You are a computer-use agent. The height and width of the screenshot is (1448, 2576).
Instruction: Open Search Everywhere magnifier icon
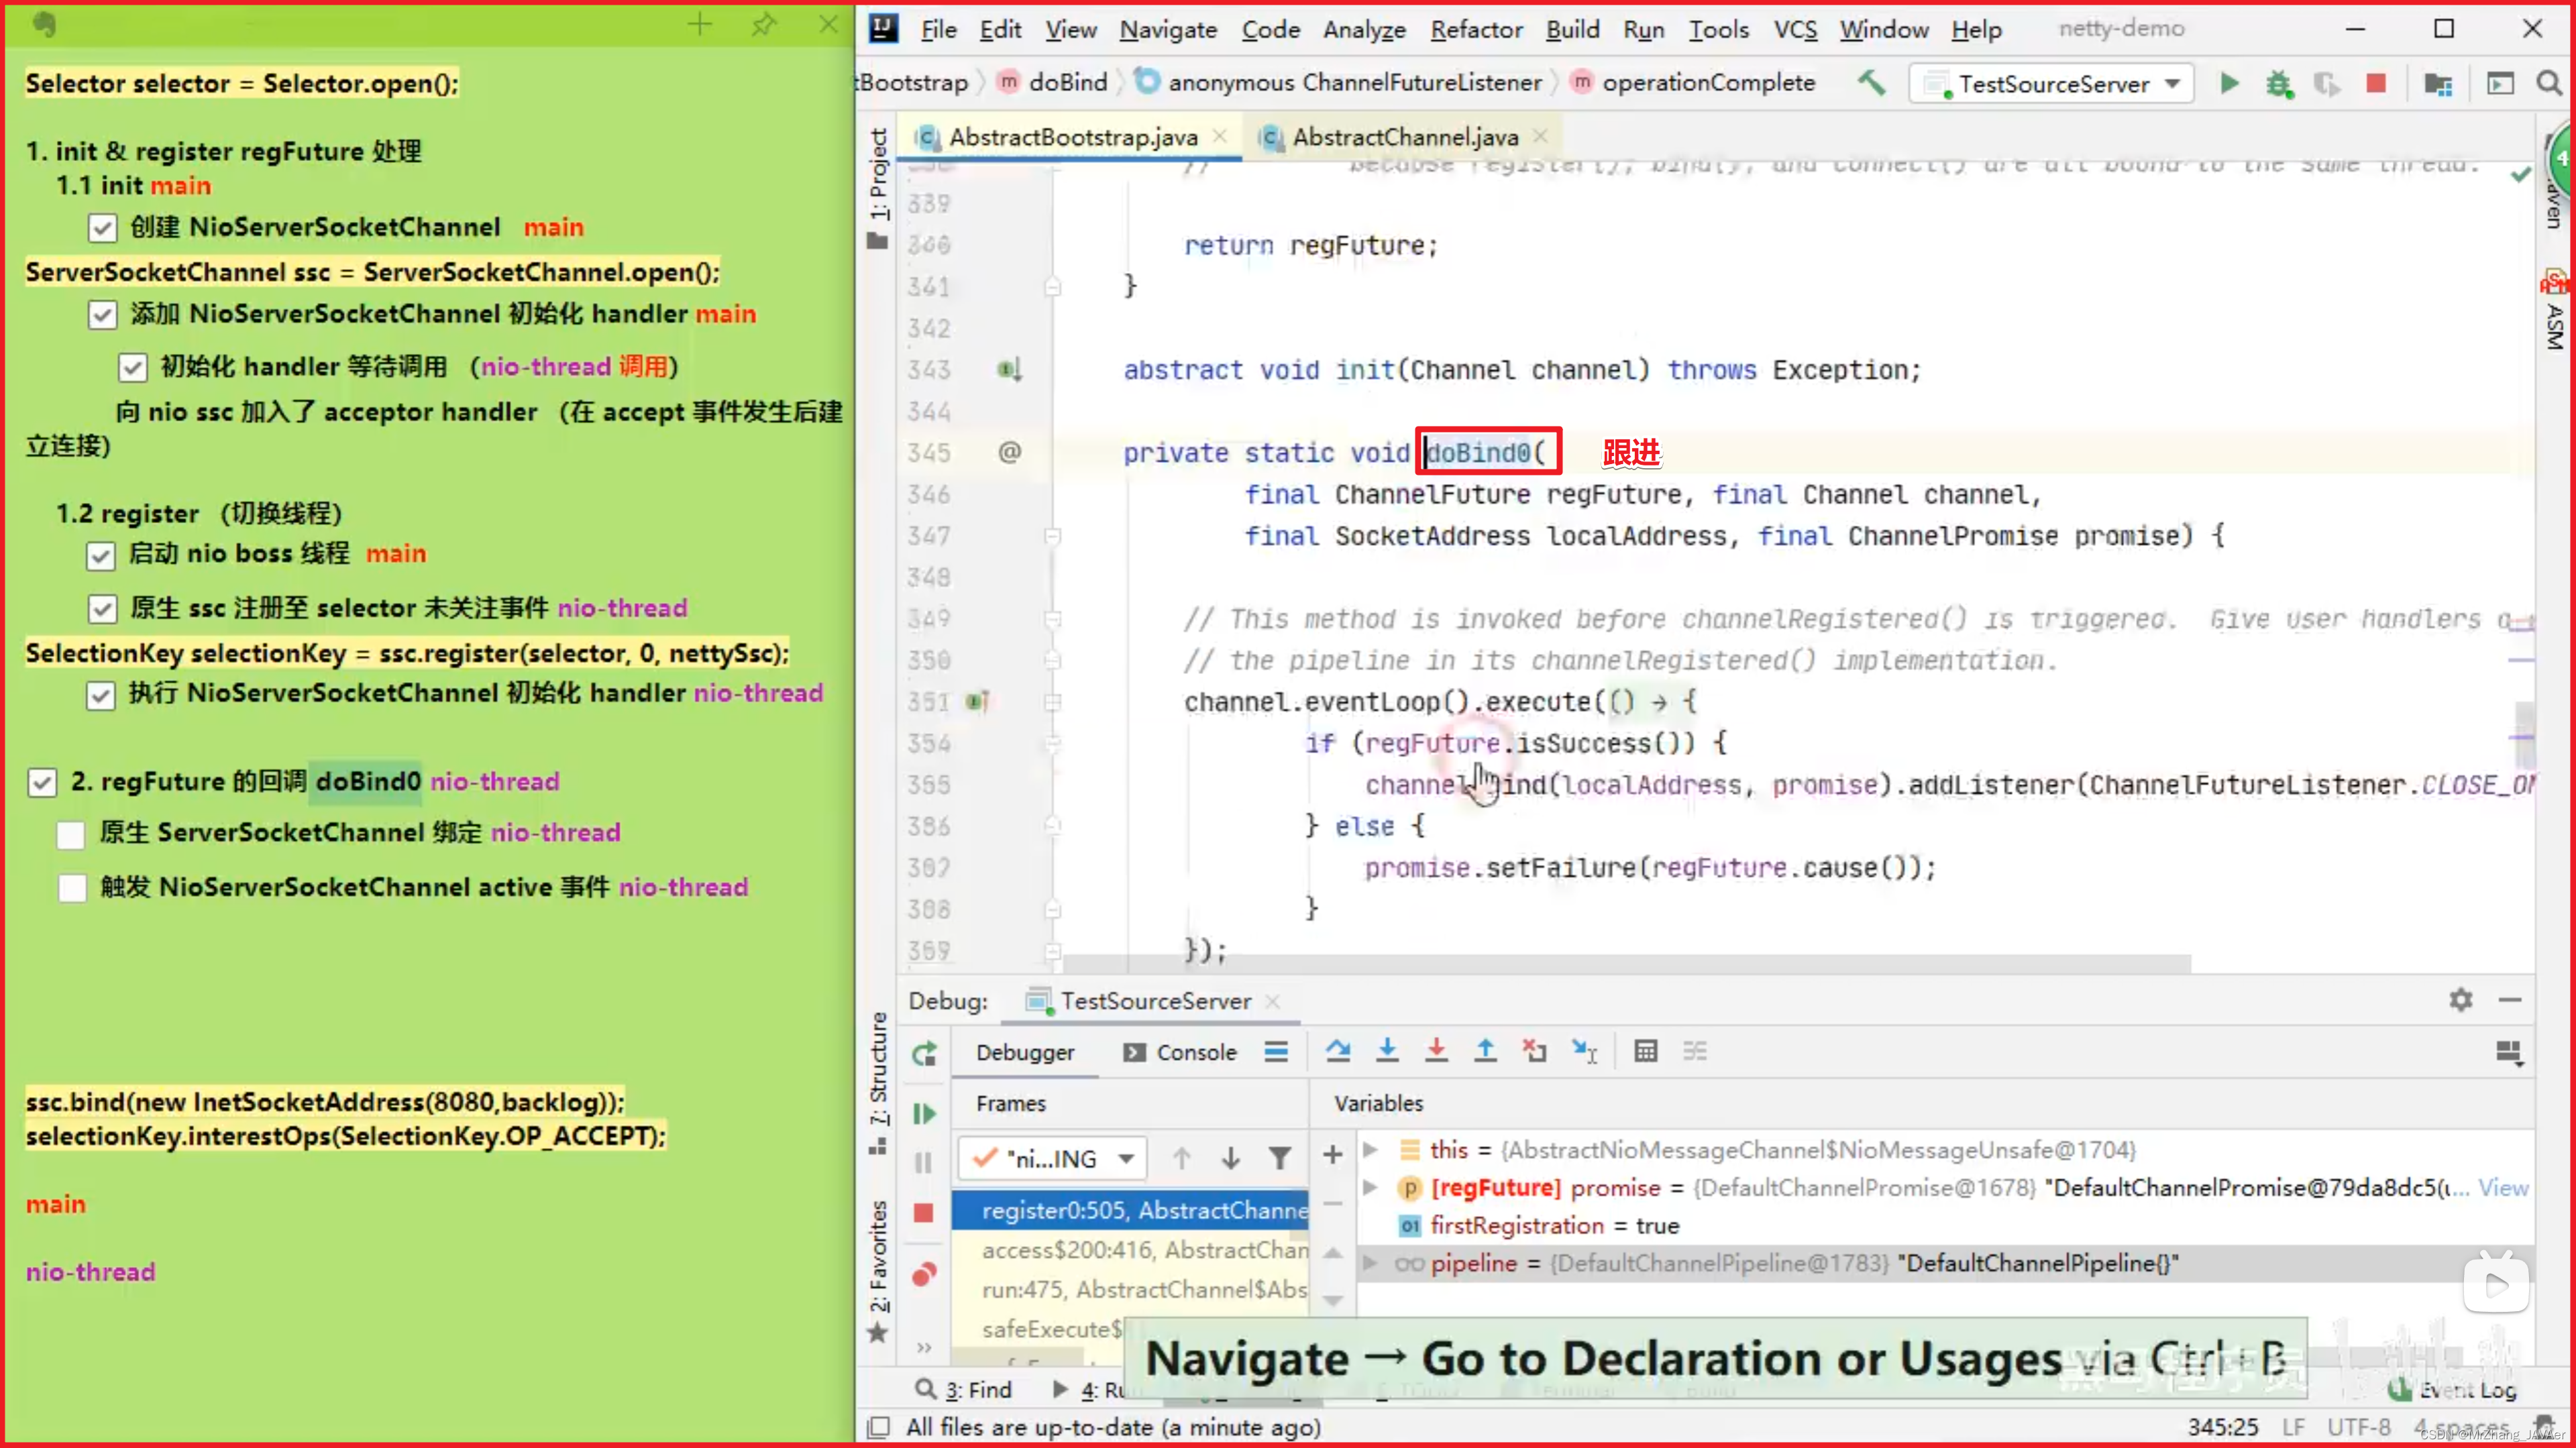click(2550, 84)
